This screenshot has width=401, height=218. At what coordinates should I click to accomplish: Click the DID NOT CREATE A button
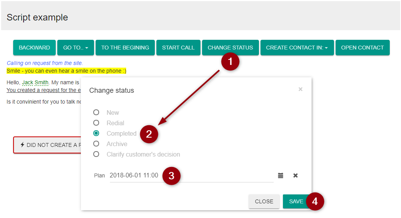tap(48, 145)
